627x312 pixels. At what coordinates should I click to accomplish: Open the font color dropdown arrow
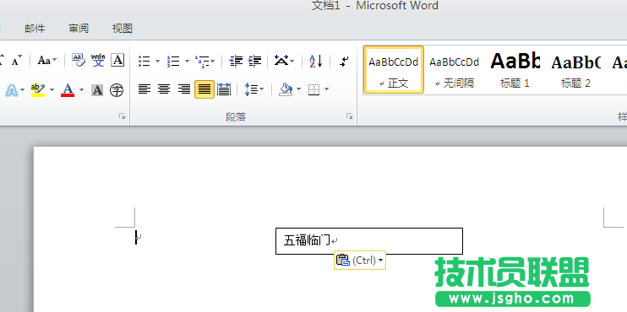[x=81, y=90]
